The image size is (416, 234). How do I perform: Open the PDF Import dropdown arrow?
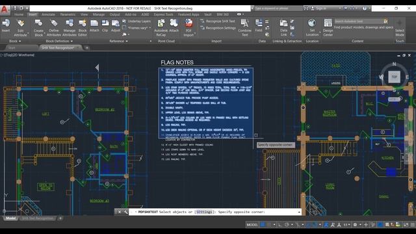tap(195, 34)
